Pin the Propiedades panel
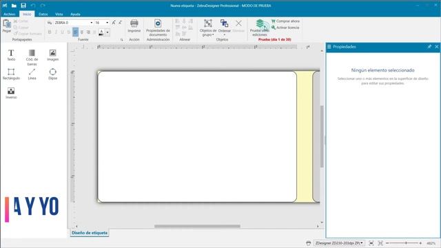Screen dimensions: 441x248 (x=429, y=47)
